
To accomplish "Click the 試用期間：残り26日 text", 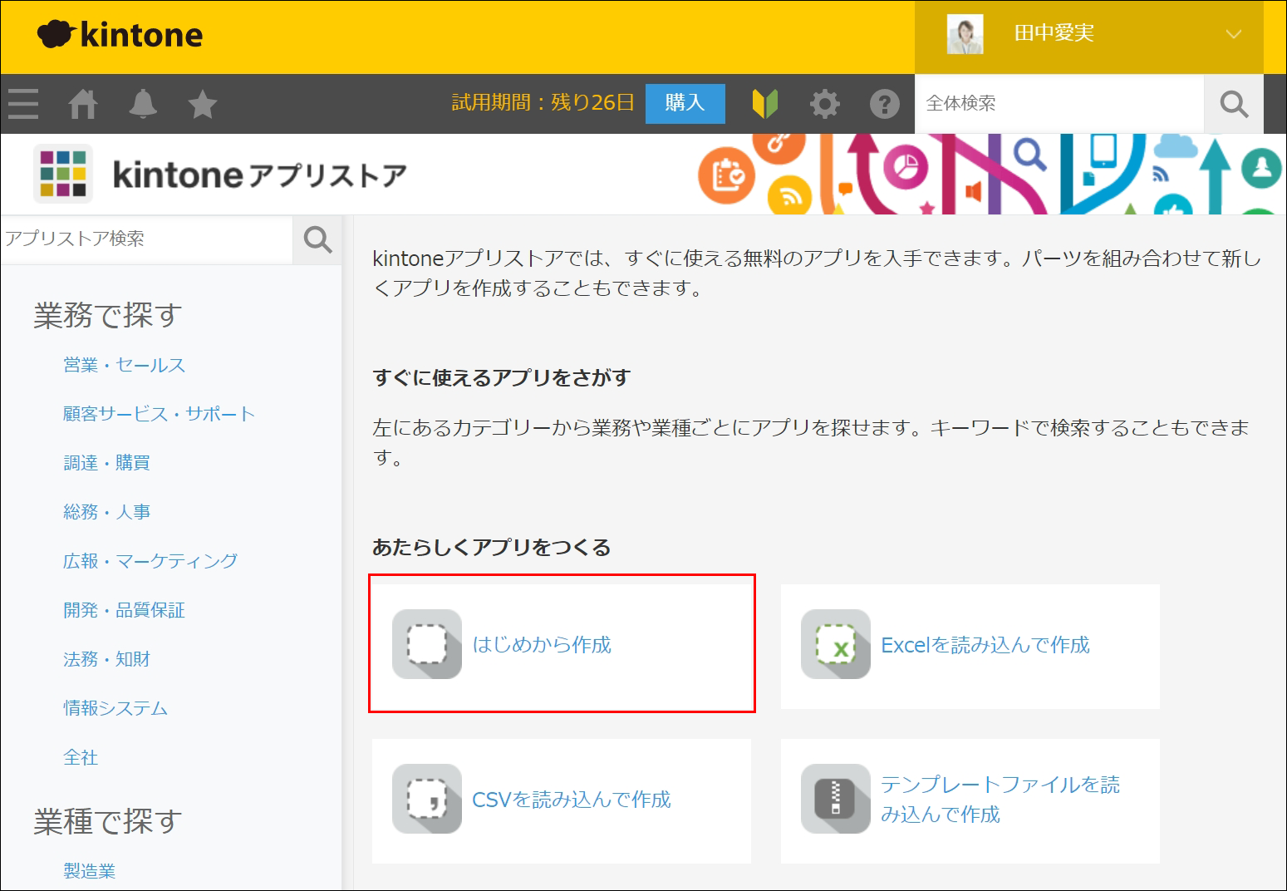I will click(x=543, y=103).
